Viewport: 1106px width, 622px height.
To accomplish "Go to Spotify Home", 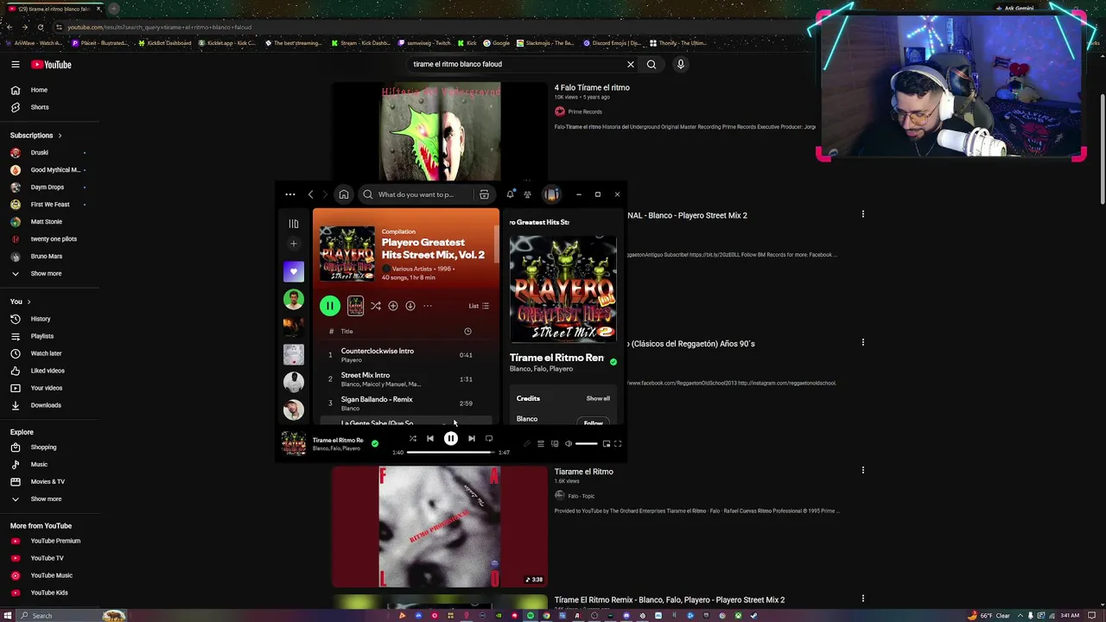I will [x=344, y=194].
